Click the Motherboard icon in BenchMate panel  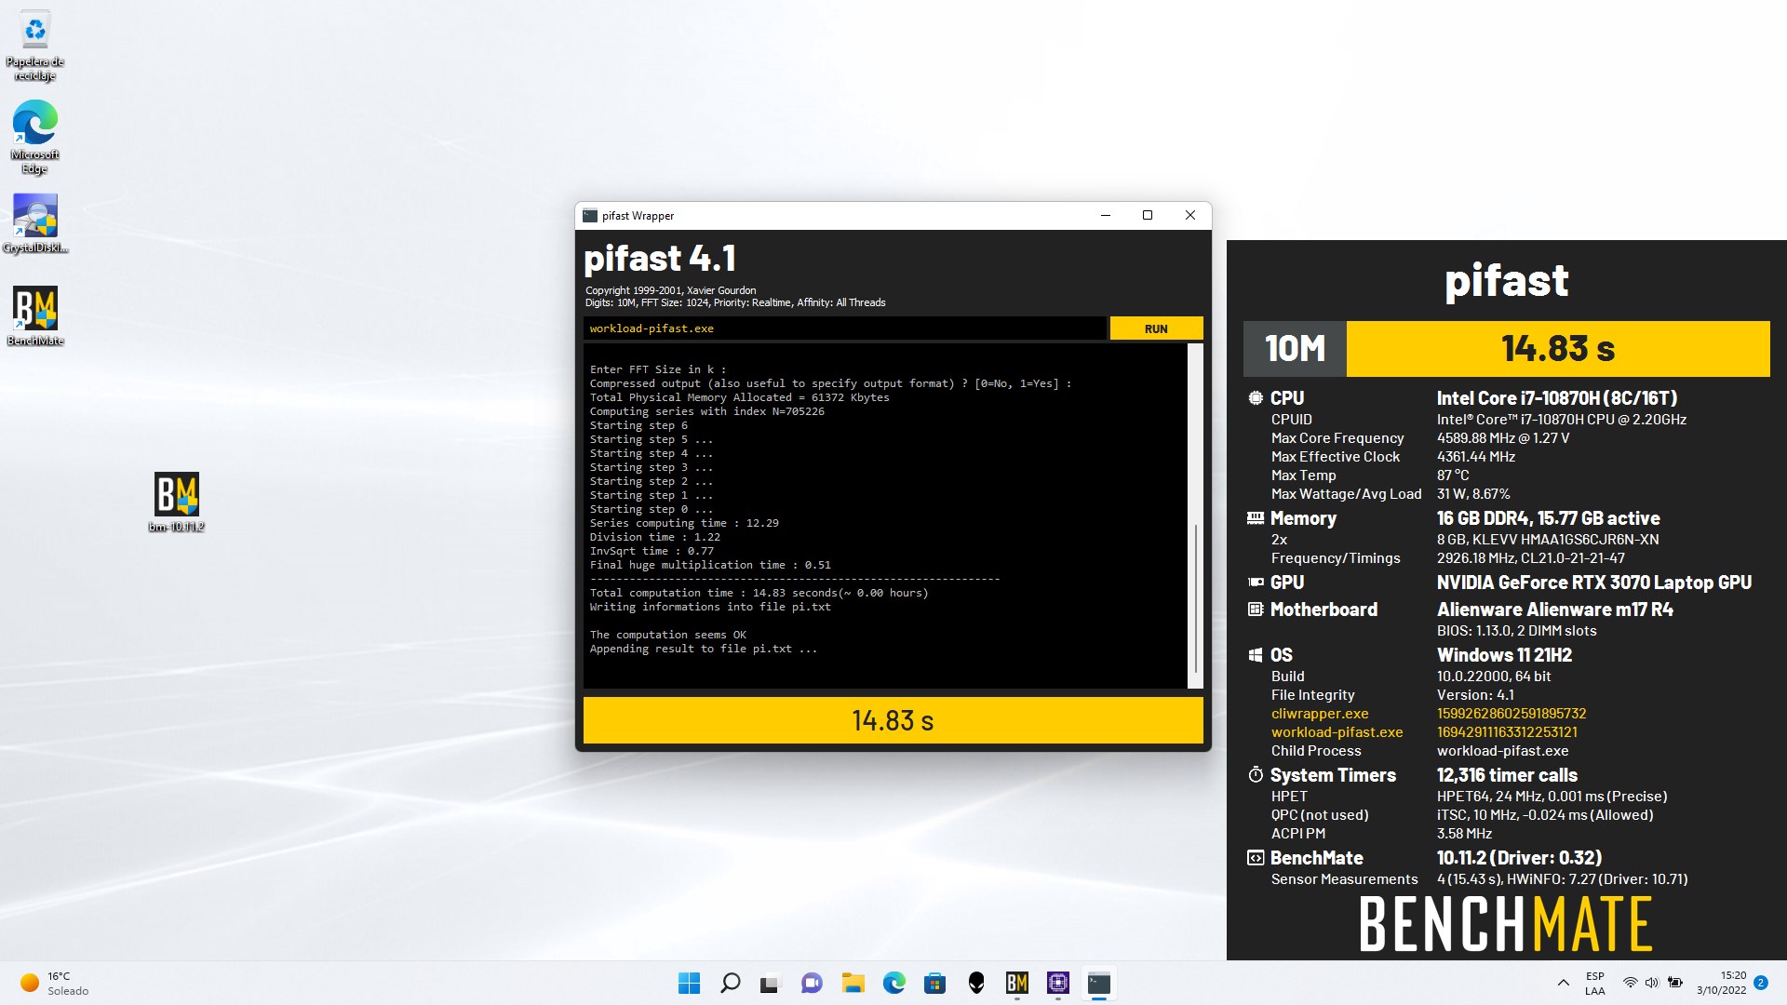tap(1256, 610)
